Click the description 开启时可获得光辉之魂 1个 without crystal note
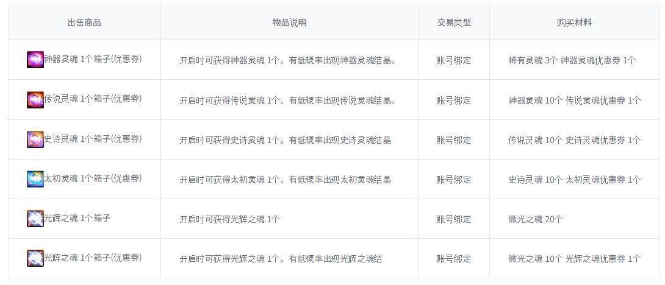Screen dimensions: 665x285 pos(229,219)
